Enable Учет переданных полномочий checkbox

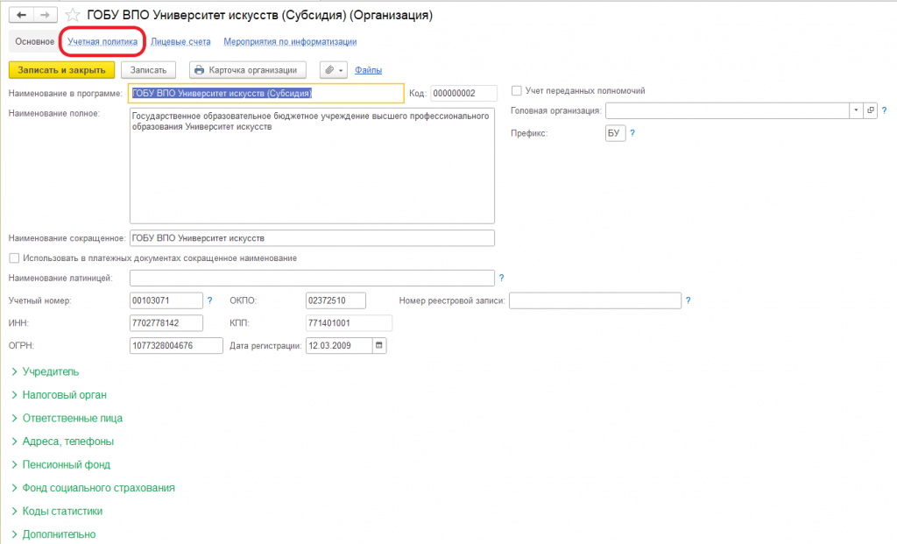coord(517,90)
